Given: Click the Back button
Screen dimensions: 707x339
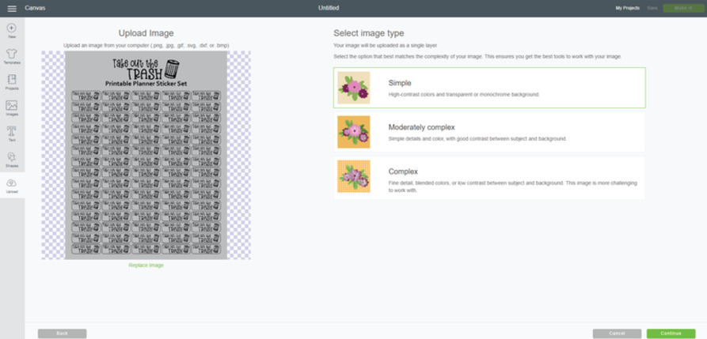Looking at the screenshot, I should (x=63, y=333).
